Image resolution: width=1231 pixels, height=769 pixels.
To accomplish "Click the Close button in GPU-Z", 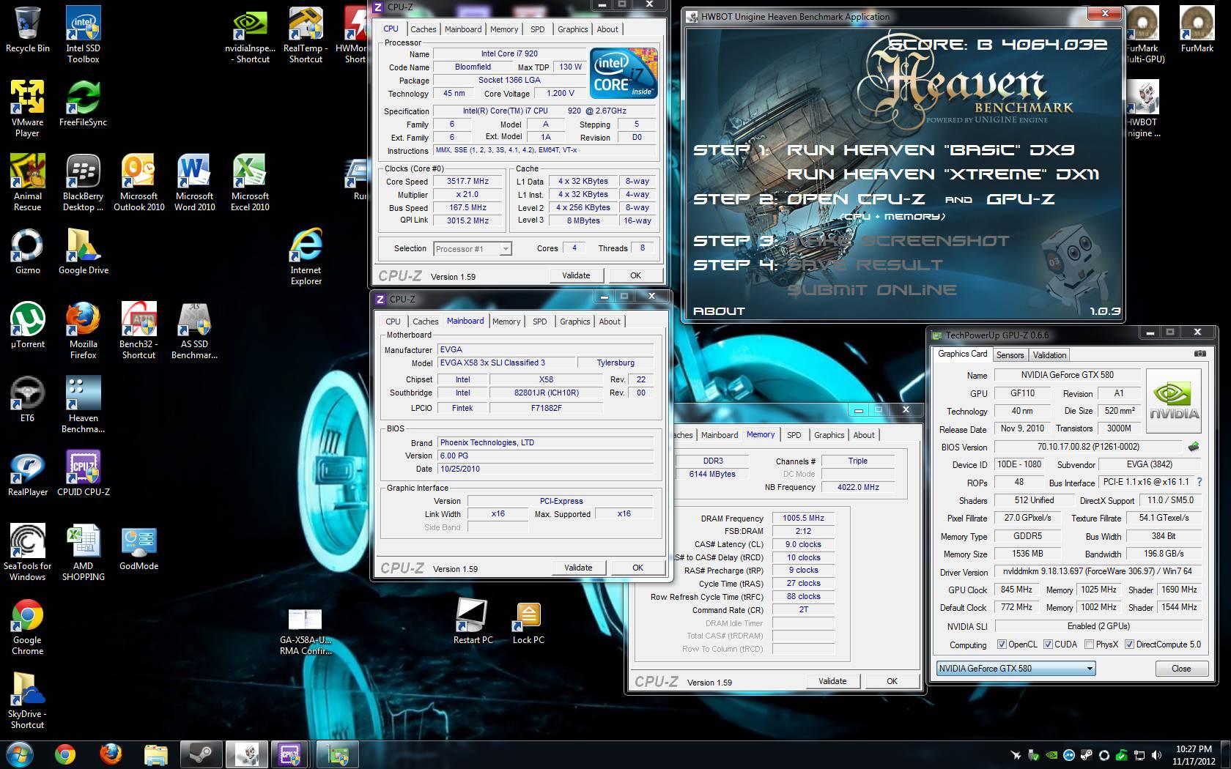I will pyautogui.click(x=1181, y=669).
